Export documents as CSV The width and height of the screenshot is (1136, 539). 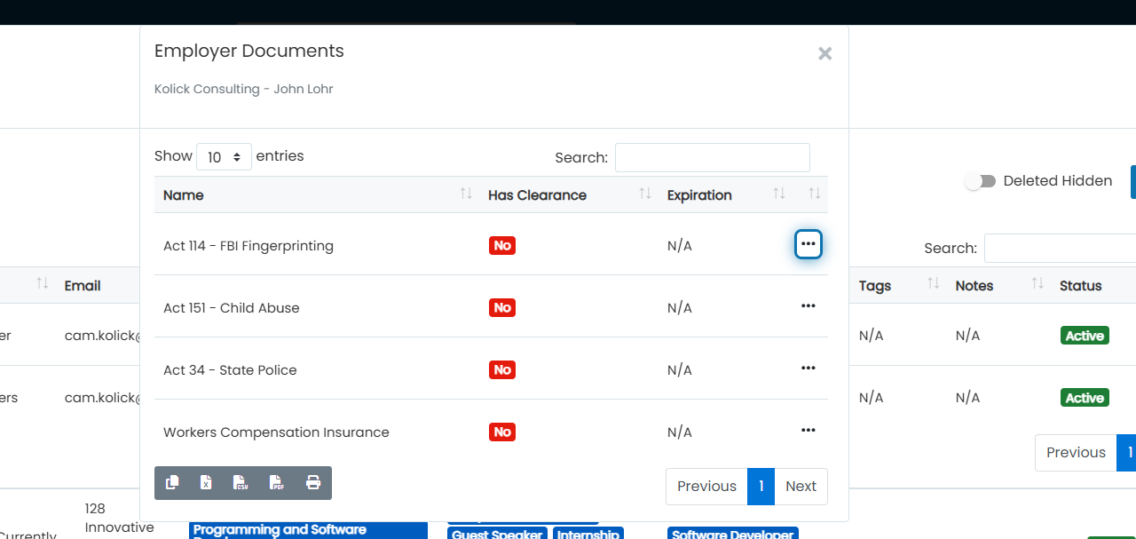(x=241, y=483)
